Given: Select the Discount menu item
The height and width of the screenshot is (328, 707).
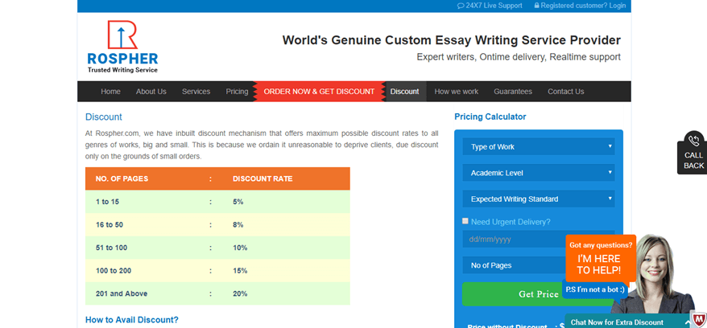Looking at the screenshot, I should click(404, 92).
